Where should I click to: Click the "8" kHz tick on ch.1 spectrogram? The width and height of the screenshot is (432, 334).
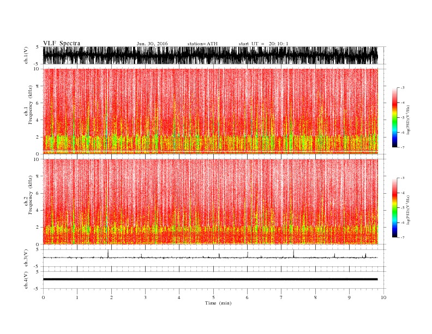click(x=38, y=86)
